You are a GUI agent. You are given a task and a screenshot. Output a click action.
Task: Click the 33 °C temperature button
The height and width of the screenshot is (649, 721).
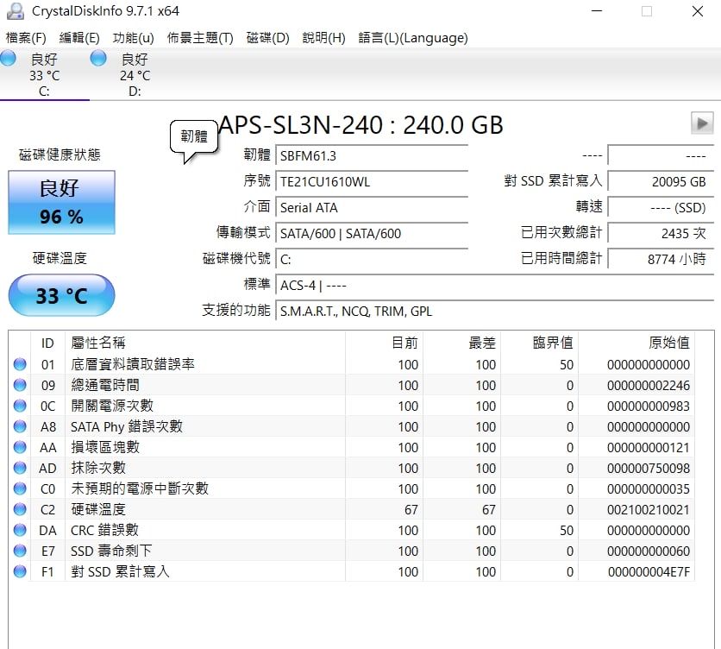pos(61,296)
